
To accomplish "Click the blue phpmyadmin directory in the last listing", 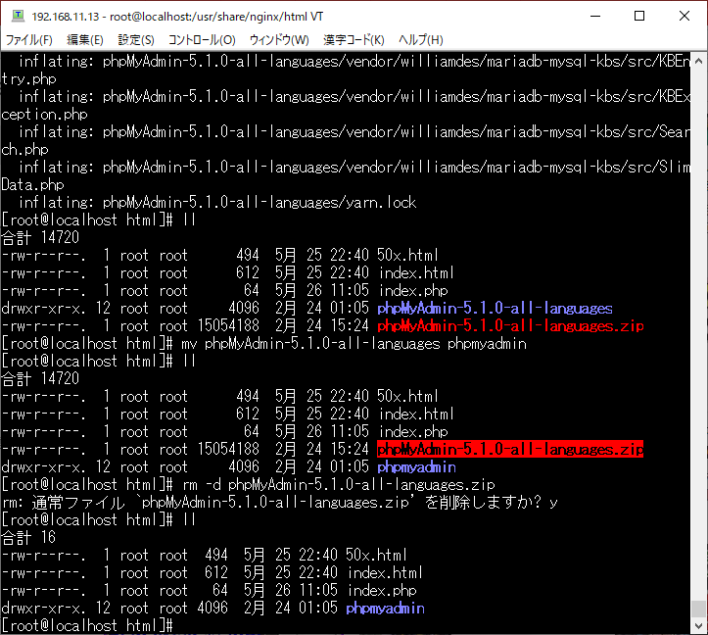I will pos(385,608).
